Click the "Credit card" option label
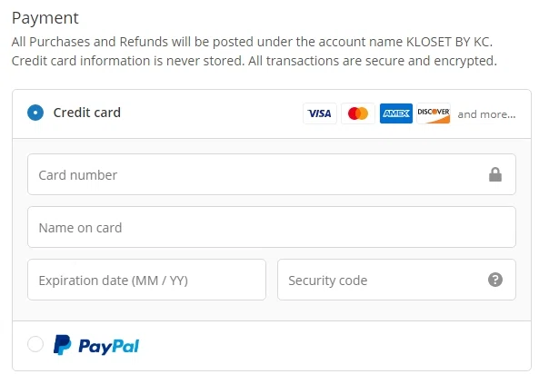The width and height of the screenshot is (559, 384). pos(87,113)
